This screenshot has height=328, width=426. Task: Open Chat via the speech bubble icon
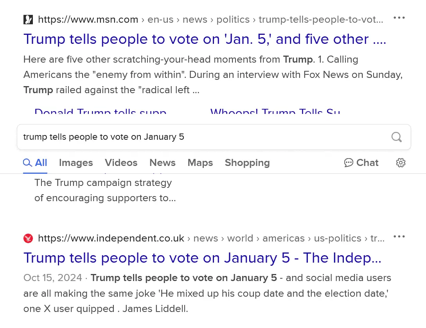pyautogui.click(x=348, y=163)
